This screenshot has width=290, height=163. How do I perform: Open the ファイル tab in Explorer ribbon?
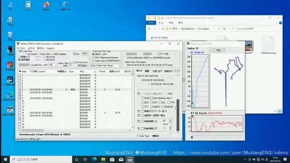151,23
